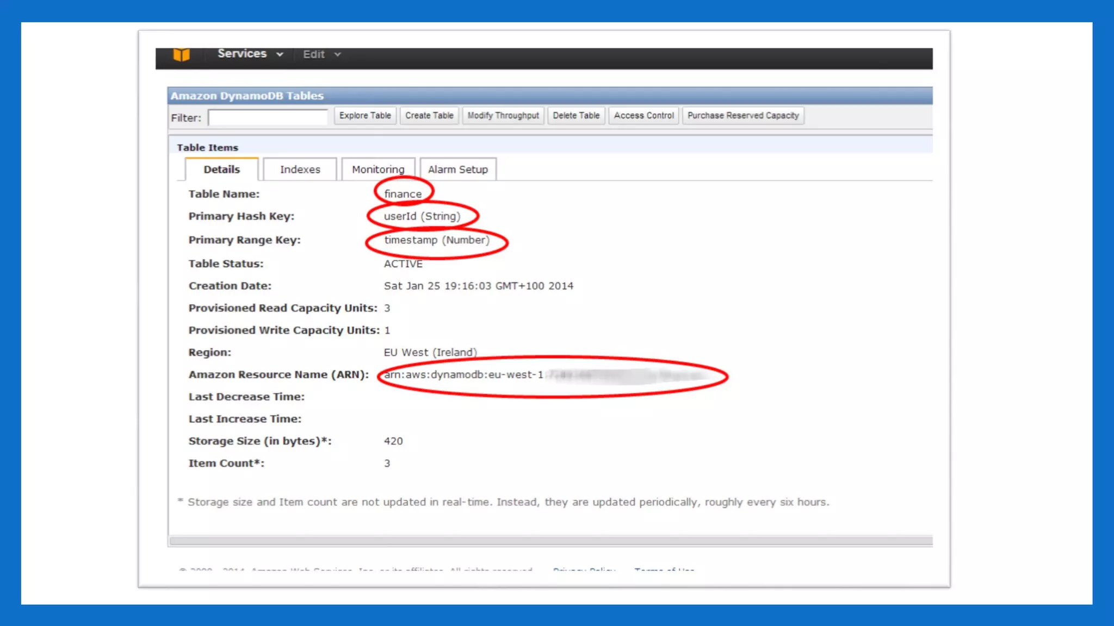Image resolution: width=1114 pixels, height=626 pixels.
Task: Focus the Filter text field
Action: point(268,117)
